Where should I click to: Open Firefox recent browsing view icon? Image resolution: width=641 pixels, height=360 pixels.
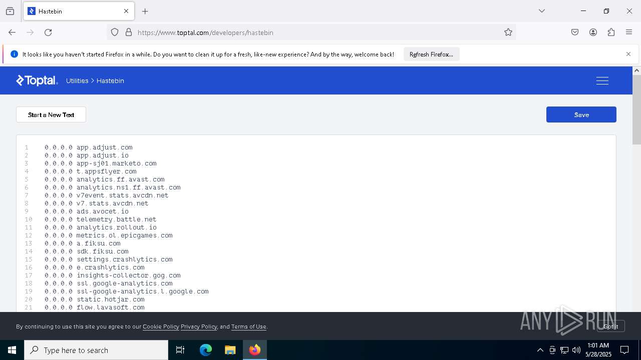[x=10, y=11]
